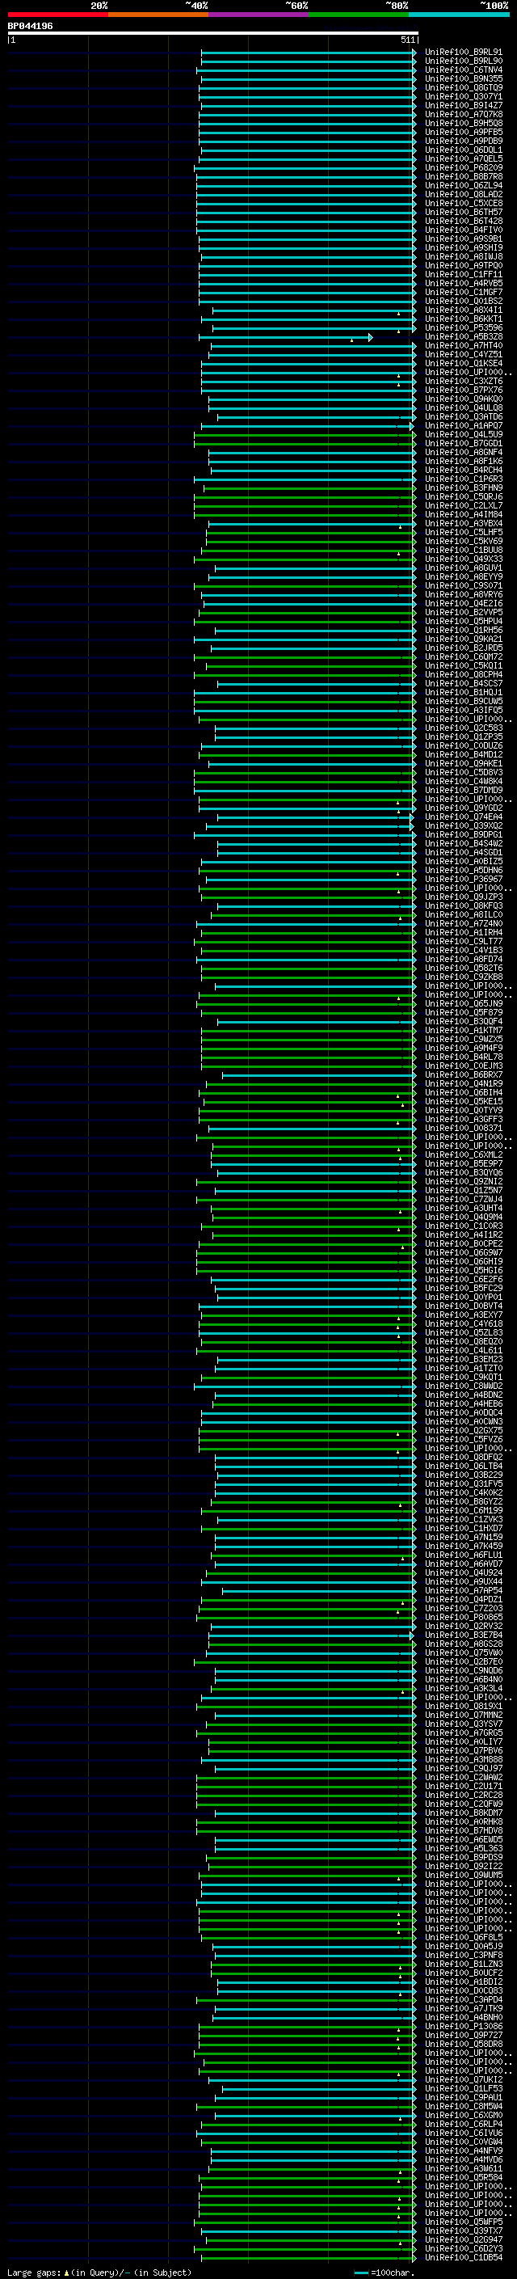Click the red 20% legend color segment
The width and height of the screenshot is (517, 2279).
point(57,15)
